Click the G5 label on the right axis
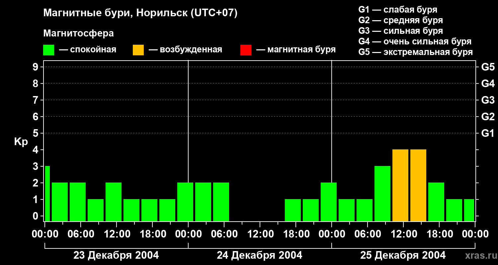 (x=488, y=67)
